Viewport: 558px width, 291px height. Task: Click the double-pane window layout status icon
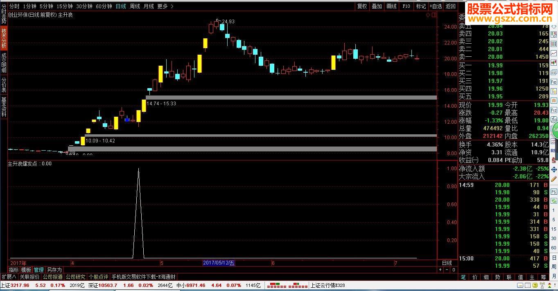click(x=528, y=285)
